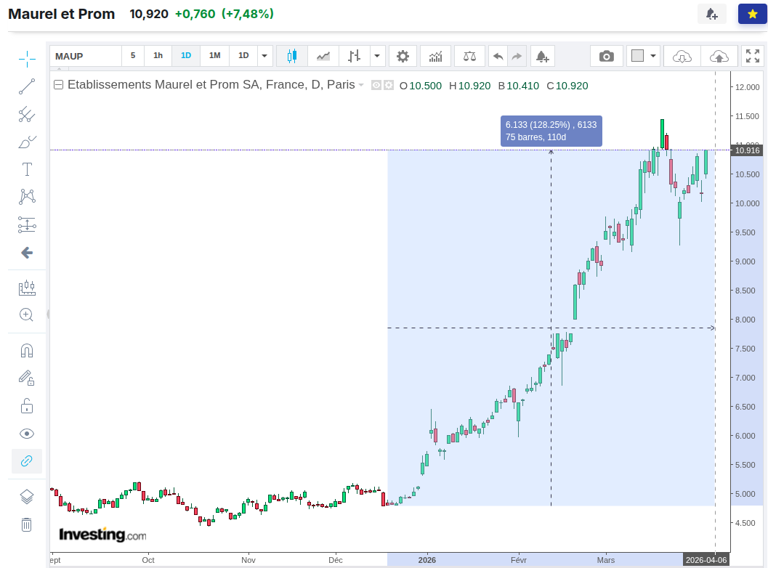Click the measurement info label 6.133 (128.25%)
768x568 pixels.
click(551, 131)
